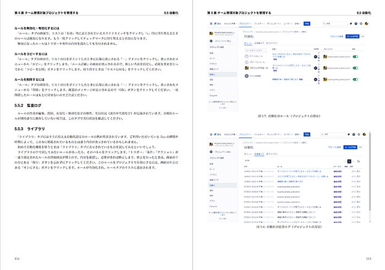Expand ユーザー menu in figure 5.7 screenshot
This screenshot has width=385, height=270.
[288, 24]
